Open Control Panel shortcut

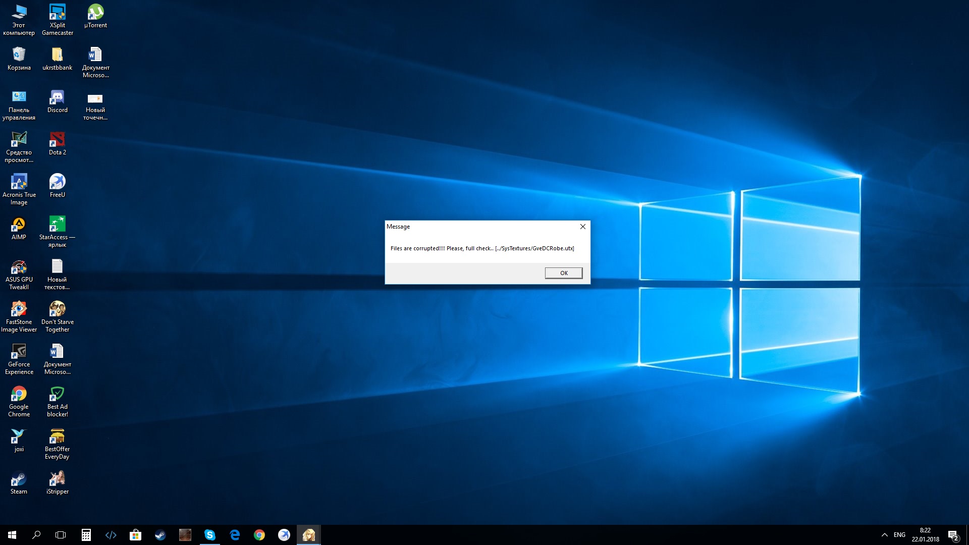[x=19, y=103]
